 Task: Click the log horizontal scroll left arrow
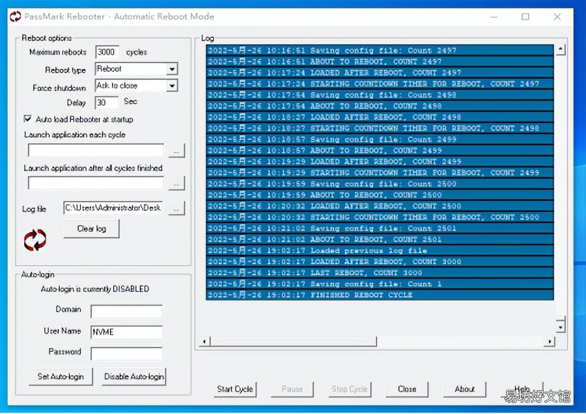pyautogui.click(x=204, y=341)
